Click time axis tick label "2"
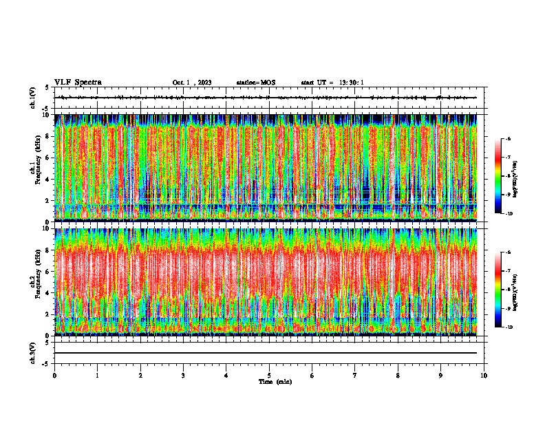 click(140, 376)
